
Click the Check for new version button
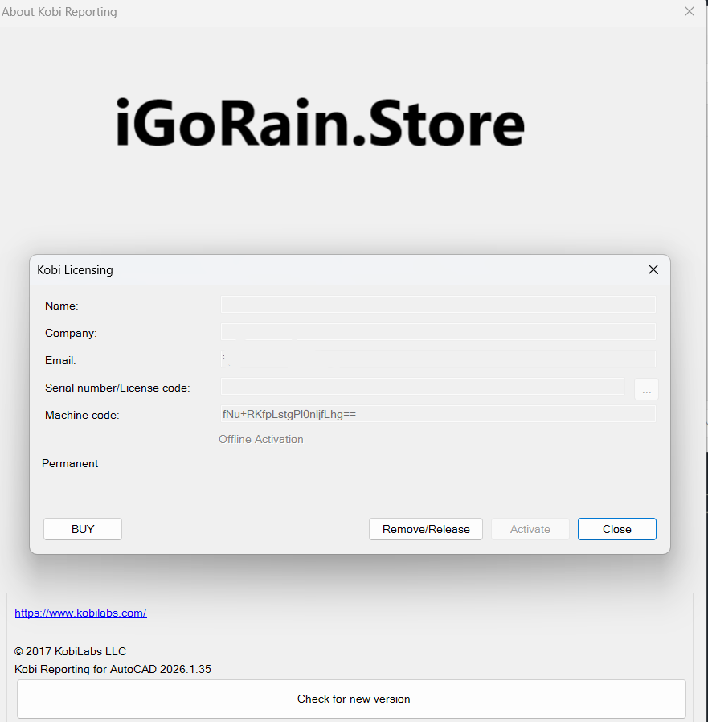pyautogui.click(x=352, y=699)
